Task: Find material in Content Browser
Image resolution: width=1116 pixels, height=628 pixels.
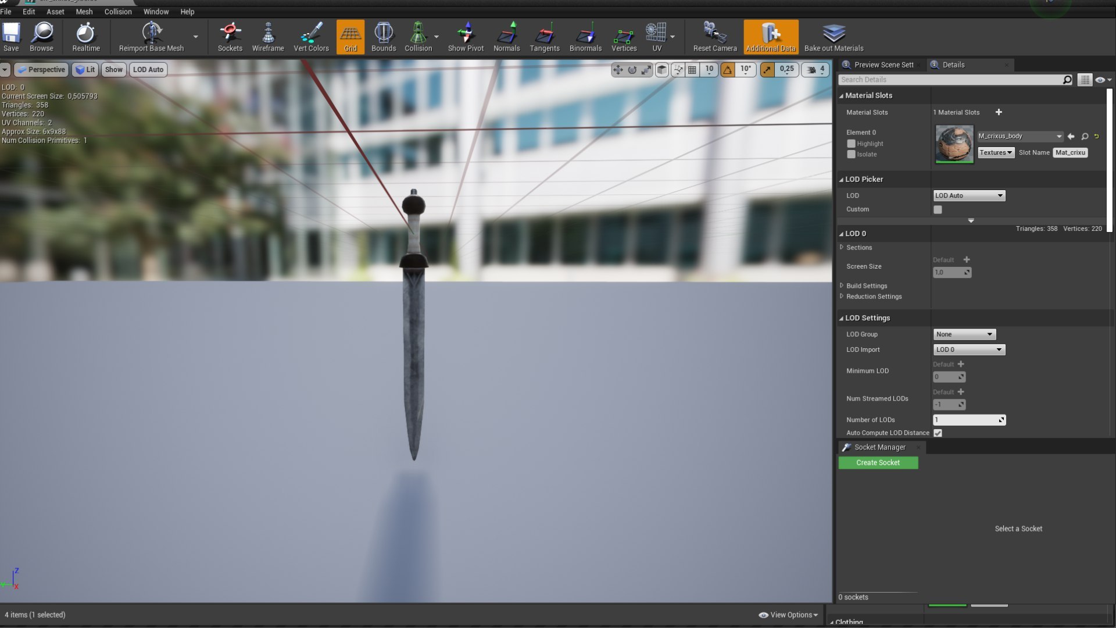Action: [x=1085, y=137]
